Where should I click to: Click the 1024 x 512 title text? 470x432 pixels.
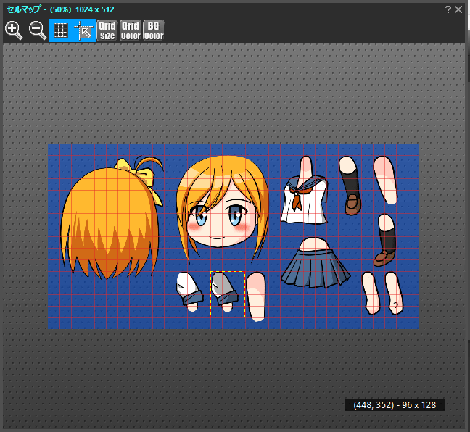[95, 9]
